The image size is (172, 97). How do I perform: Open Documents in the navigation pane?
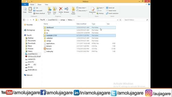pos(30,41)
